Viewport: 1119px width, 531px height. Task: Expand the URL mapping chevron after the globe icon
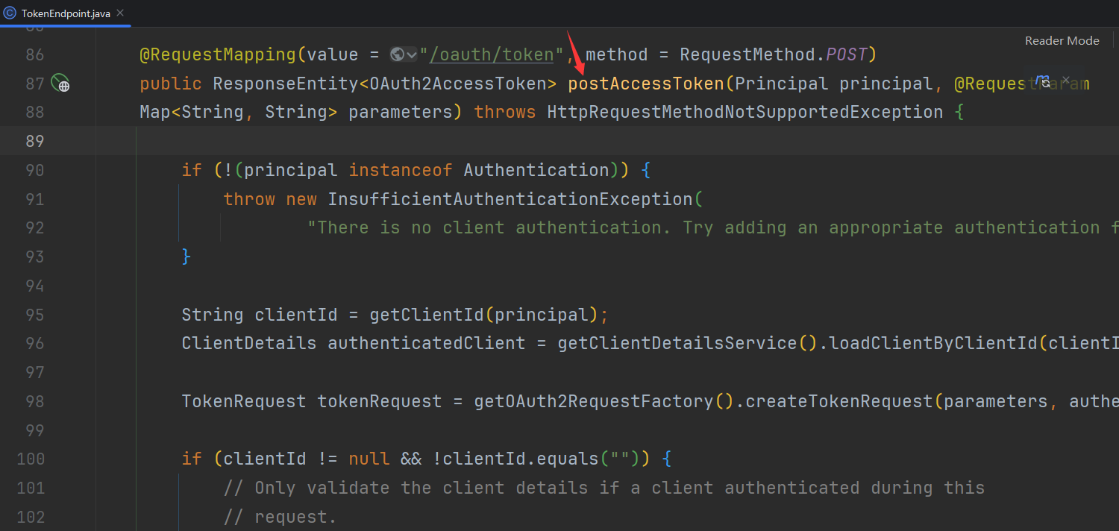point(411,54)
